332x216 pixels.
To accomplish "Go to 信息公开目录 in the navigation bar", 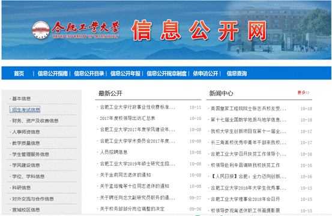I will [89, 74].
